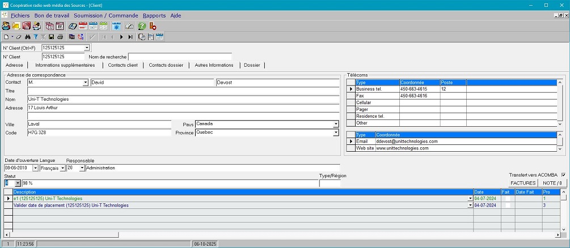Open the green help question mark icon
This screenshot has width=570, height=248.
pyautogui.click(x=142, y=26)
